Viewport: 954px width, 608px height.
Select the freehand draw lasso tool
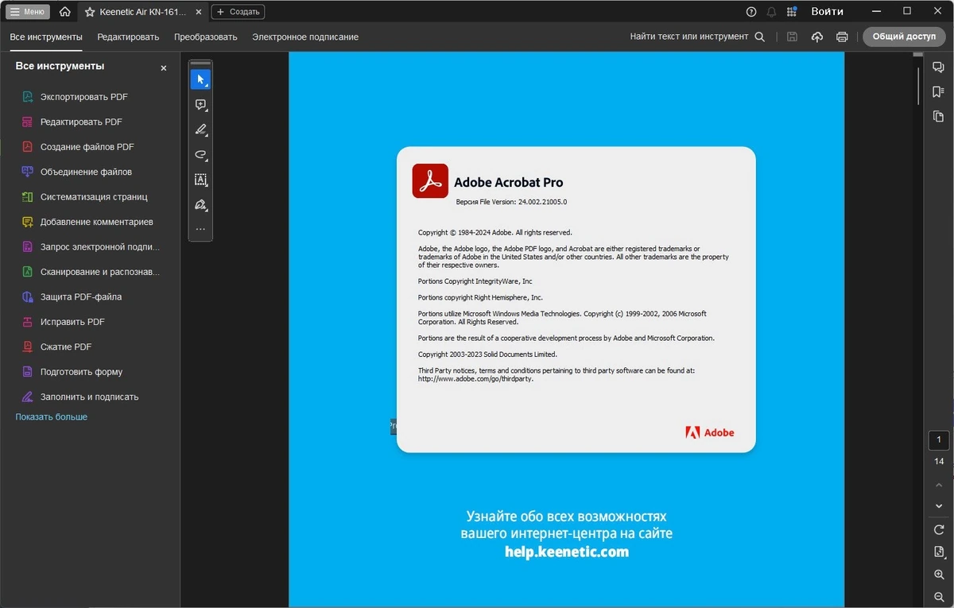(x=200, y=155)
